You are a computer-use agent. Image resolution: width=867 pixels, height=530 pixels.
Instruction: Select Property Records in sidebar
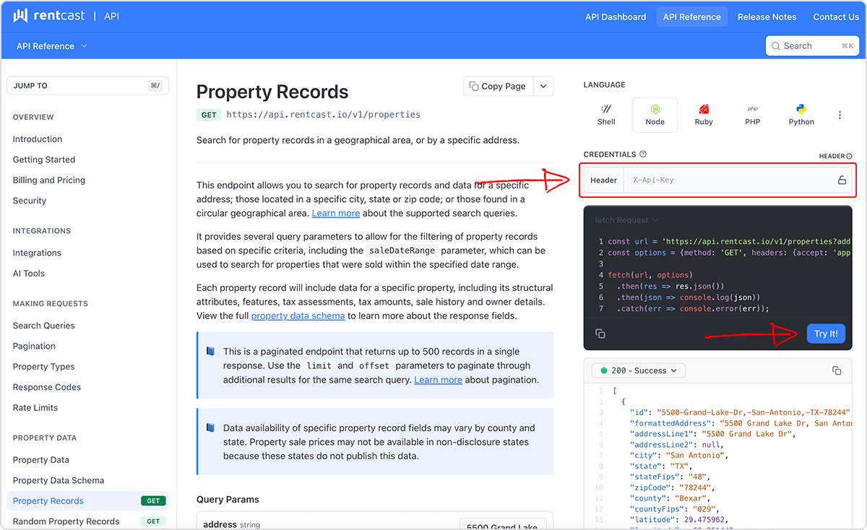coord(87,501)
